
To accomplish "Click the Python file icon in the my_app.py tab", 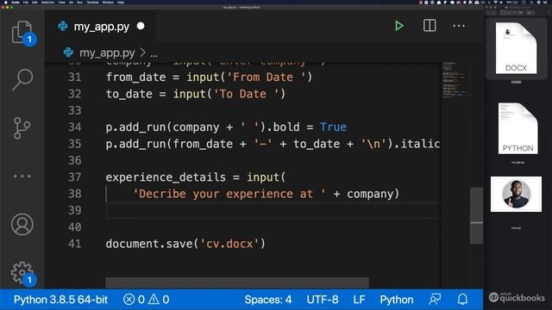I will (63, 27).
